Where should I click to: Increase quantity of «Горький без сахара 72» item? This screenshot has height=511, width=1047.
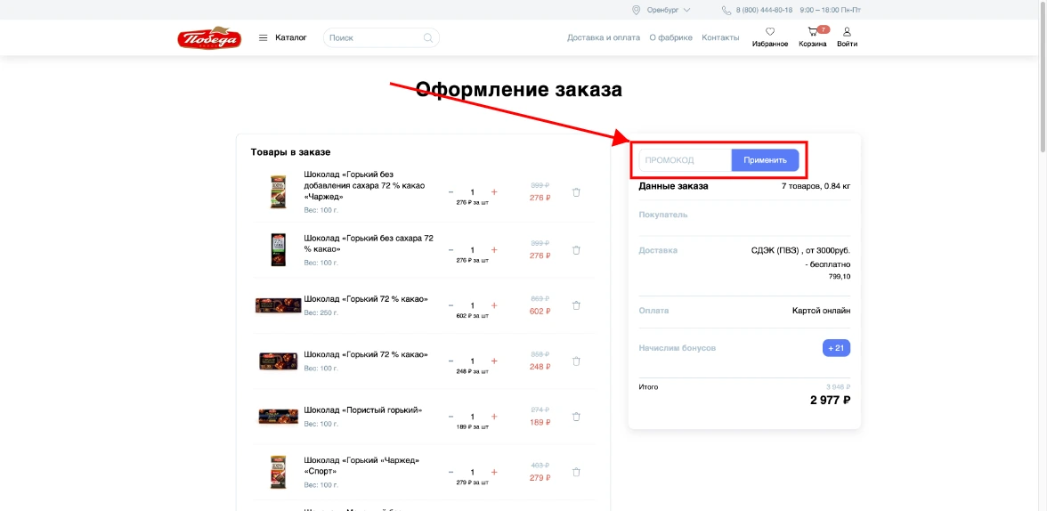494,250
